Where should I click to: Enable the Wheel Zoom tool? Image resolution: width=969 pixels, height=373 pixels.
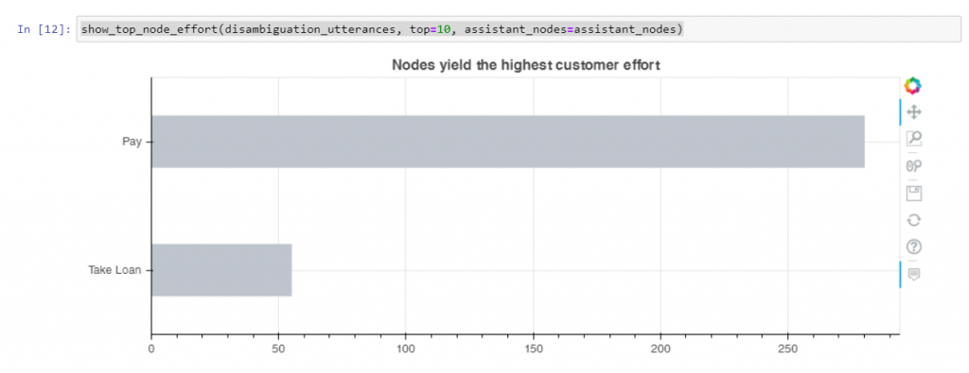tap(913, 166)
